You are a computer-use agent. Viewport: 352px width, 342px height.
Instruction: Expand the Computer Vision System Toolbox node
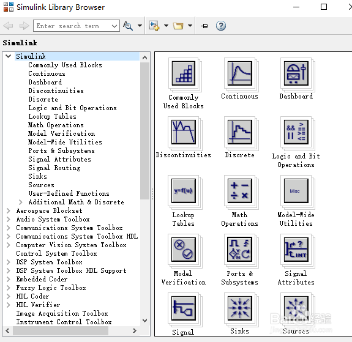point(9,245)
